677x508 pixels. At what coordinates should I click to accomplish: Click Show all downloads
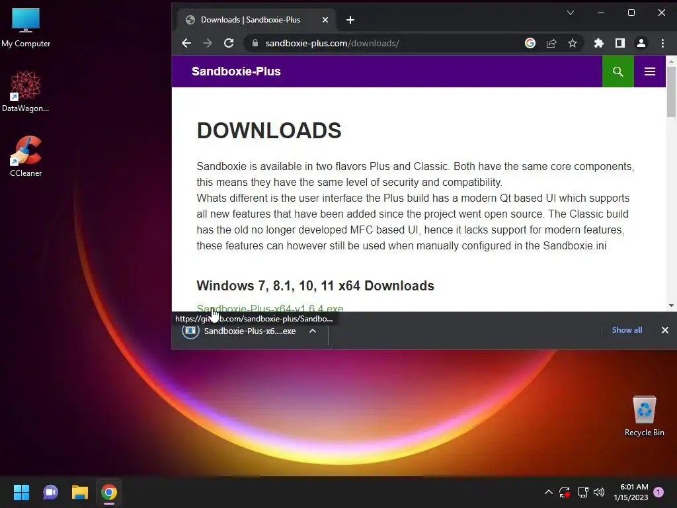(627, 330)
